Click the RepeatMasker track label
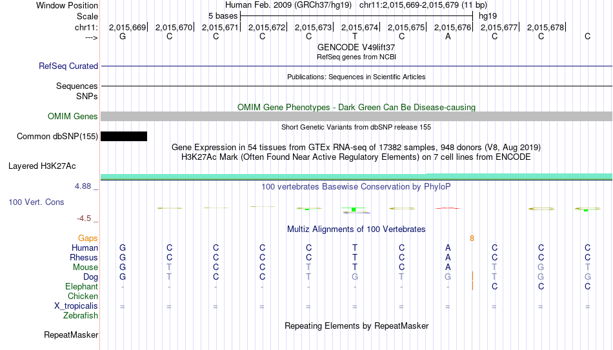 click(x=71, y=335)
